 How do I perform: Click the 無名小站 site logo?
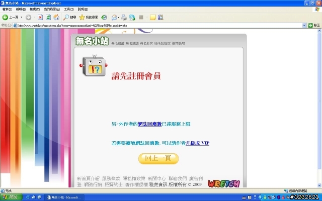(x=92, y=41)
